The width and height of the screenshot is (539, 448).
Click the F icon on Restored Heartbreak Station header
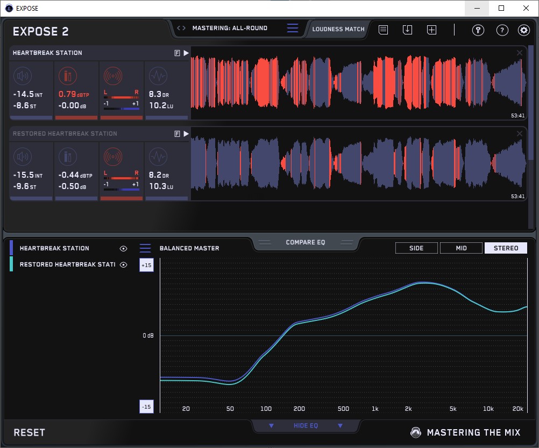(177, 134)
